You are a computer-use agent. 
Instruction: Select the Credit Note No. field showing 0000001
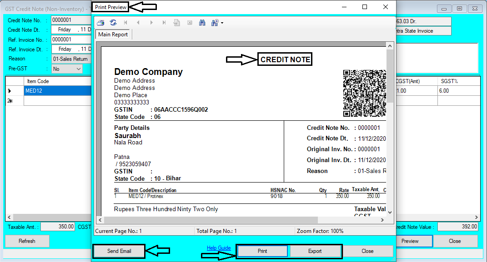71,20
